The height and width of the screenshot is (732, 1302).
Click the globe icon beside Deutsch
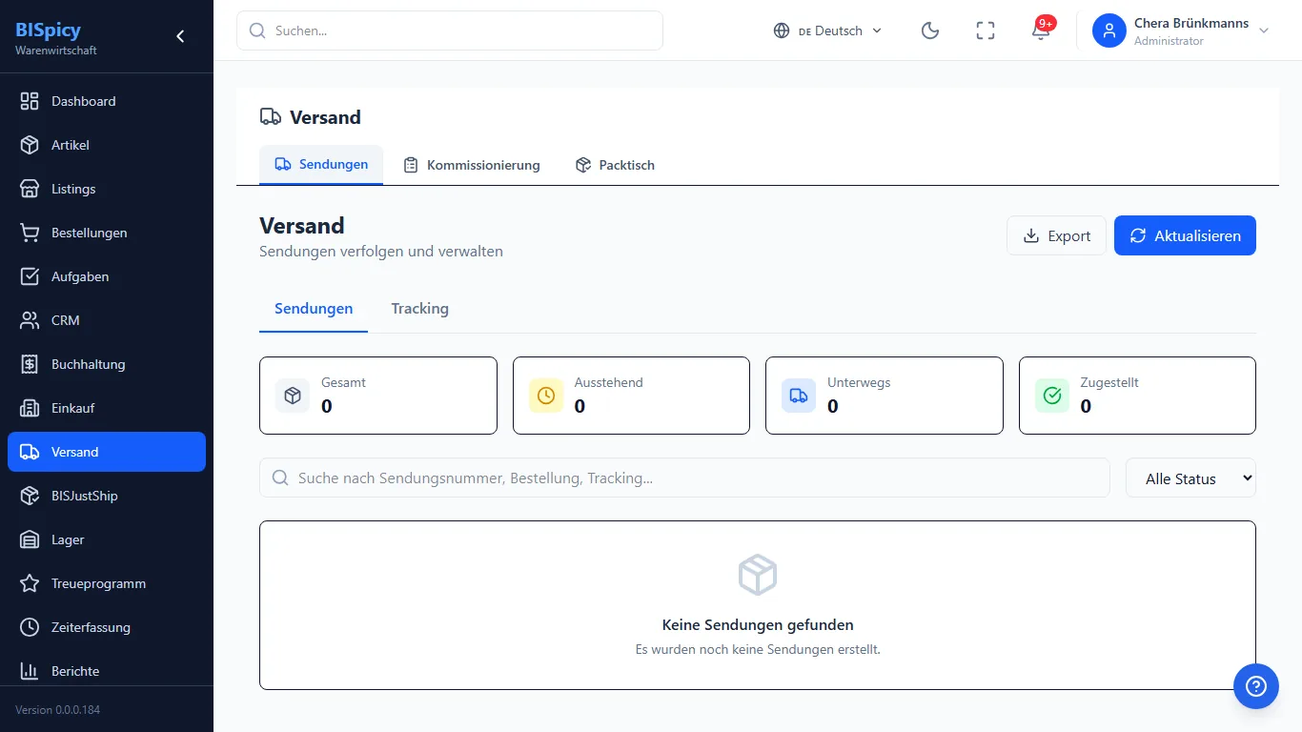coord(782,30)
